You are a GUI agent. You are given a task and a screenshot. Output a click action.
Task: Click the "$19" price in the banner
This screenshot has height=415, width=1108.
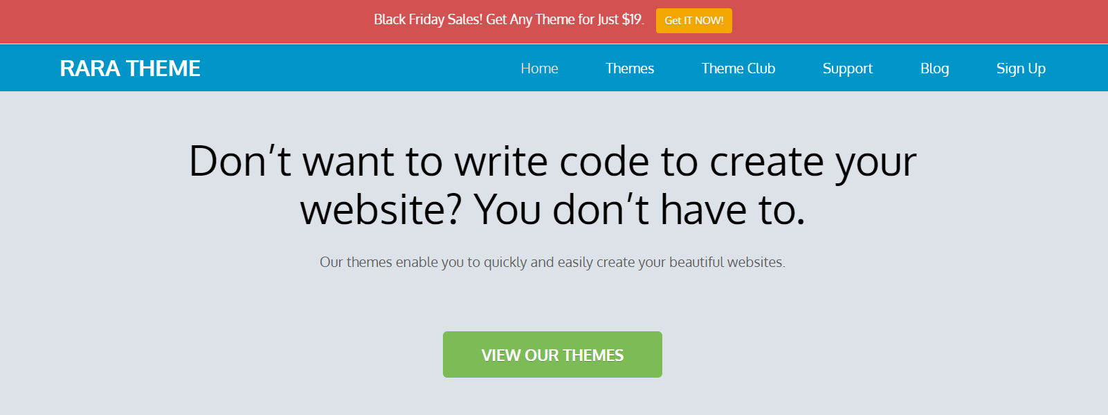(632, 20)
